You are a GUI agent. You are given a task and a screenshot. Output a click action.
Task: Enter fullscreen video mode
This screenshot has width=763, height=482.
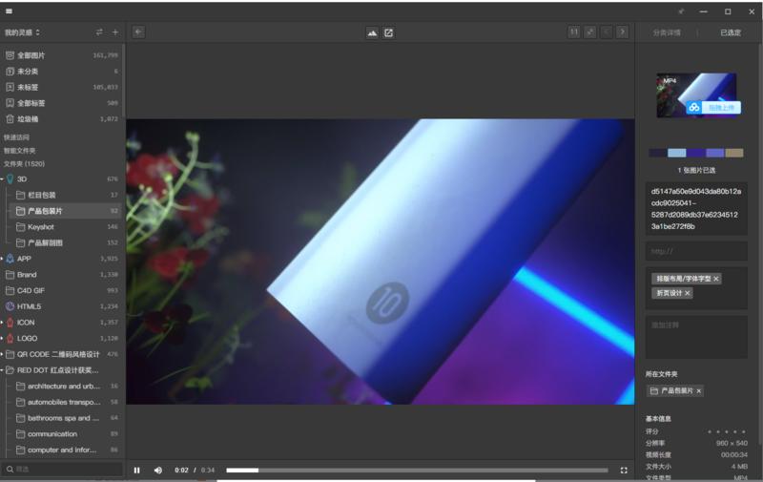coord(625,470)
